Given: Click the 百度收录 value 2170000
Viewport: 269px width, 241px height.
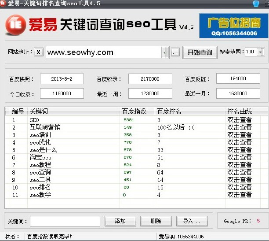Looking at the screenshot, I should point(150,79).
